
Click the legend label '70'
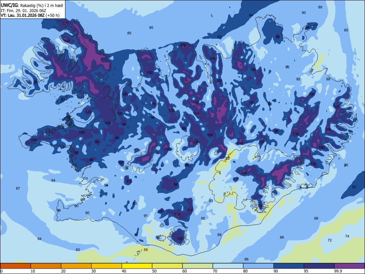pyautogui.click(x=215, y=271)
